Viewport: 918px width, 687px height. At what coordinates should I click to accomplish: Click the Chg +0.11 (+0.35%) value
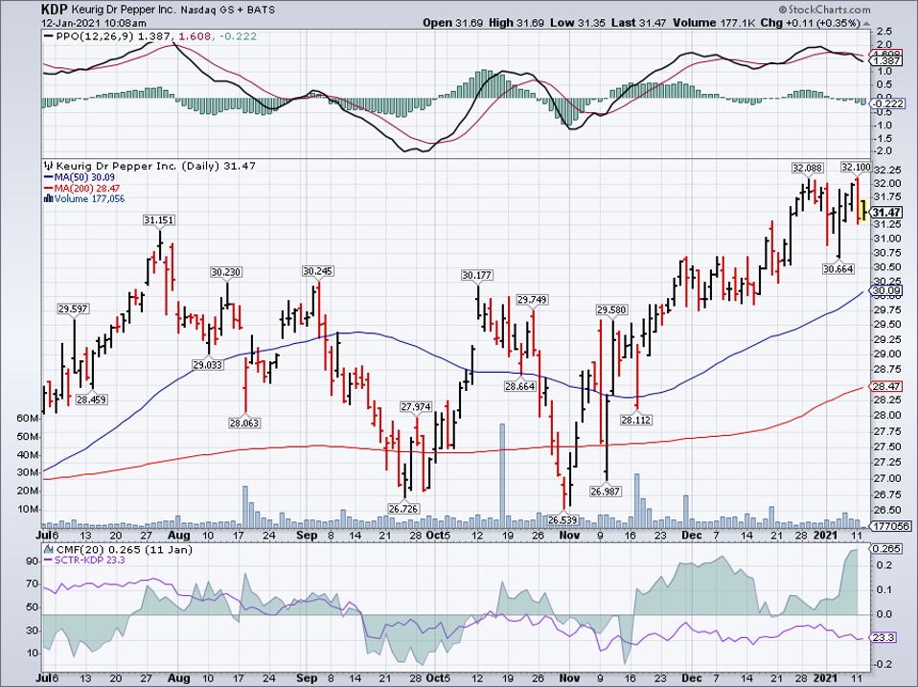click(x=811, y=23)
